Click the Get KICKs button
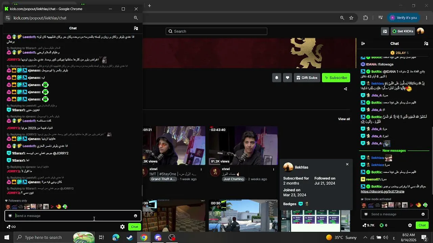 coord(403,31)
